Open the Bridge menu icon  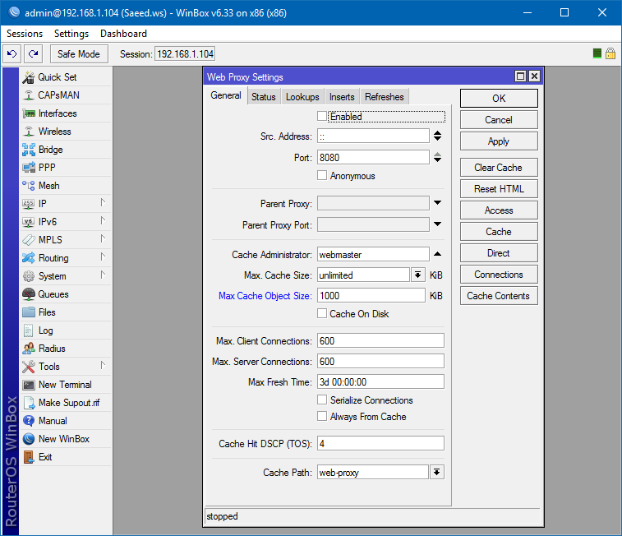coord(29,150)
